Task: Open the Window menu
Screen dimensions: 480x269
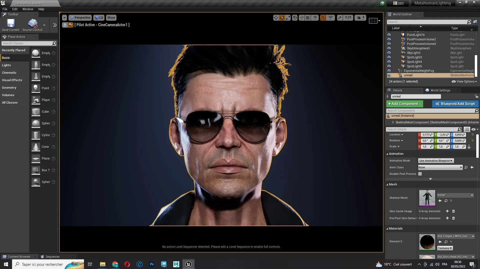Action: click(27, 9)
